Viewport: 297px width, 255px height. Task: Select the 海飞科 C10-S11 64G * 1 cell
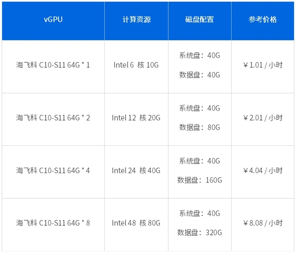pyautogui.click(x=53, y=65)
